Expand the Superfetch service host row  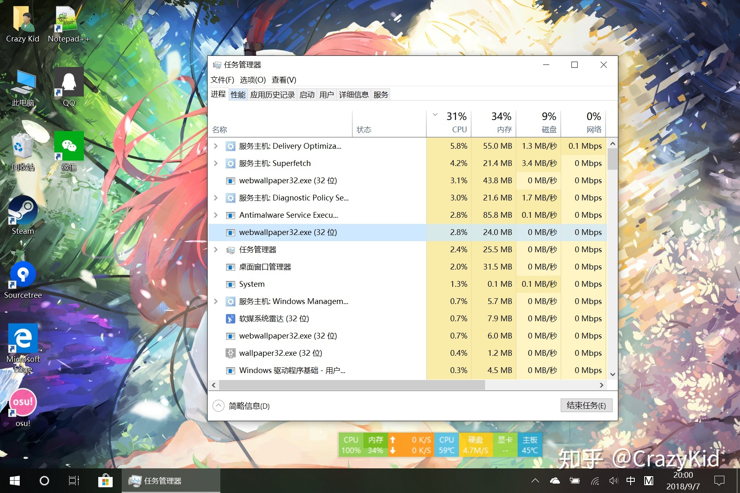coord(216,164)
